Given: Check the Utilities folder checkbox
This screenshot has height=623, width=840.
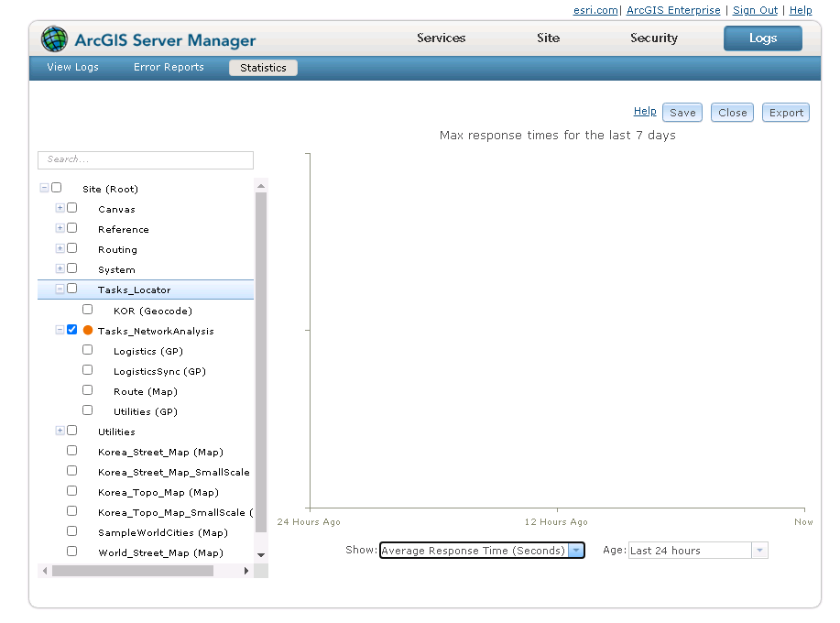Looking at the screenshot, I should tap(71, 431).
